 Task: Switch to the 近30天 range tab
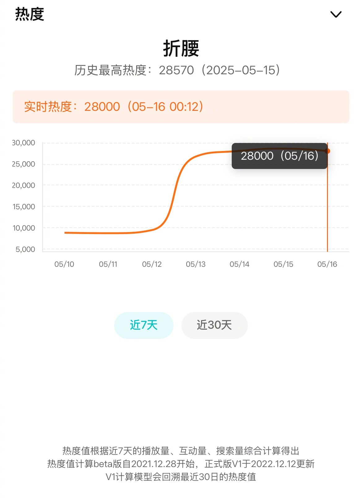coord(214,325)
